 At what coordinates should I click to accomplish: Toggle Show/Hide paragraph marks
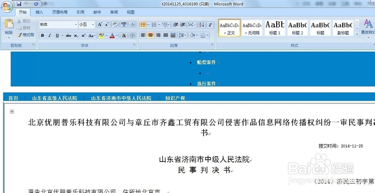click(x=210, y=25)
